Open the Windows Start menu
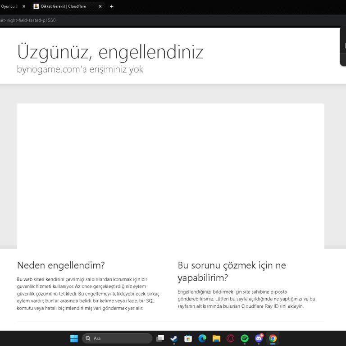 tap(74, 338)
